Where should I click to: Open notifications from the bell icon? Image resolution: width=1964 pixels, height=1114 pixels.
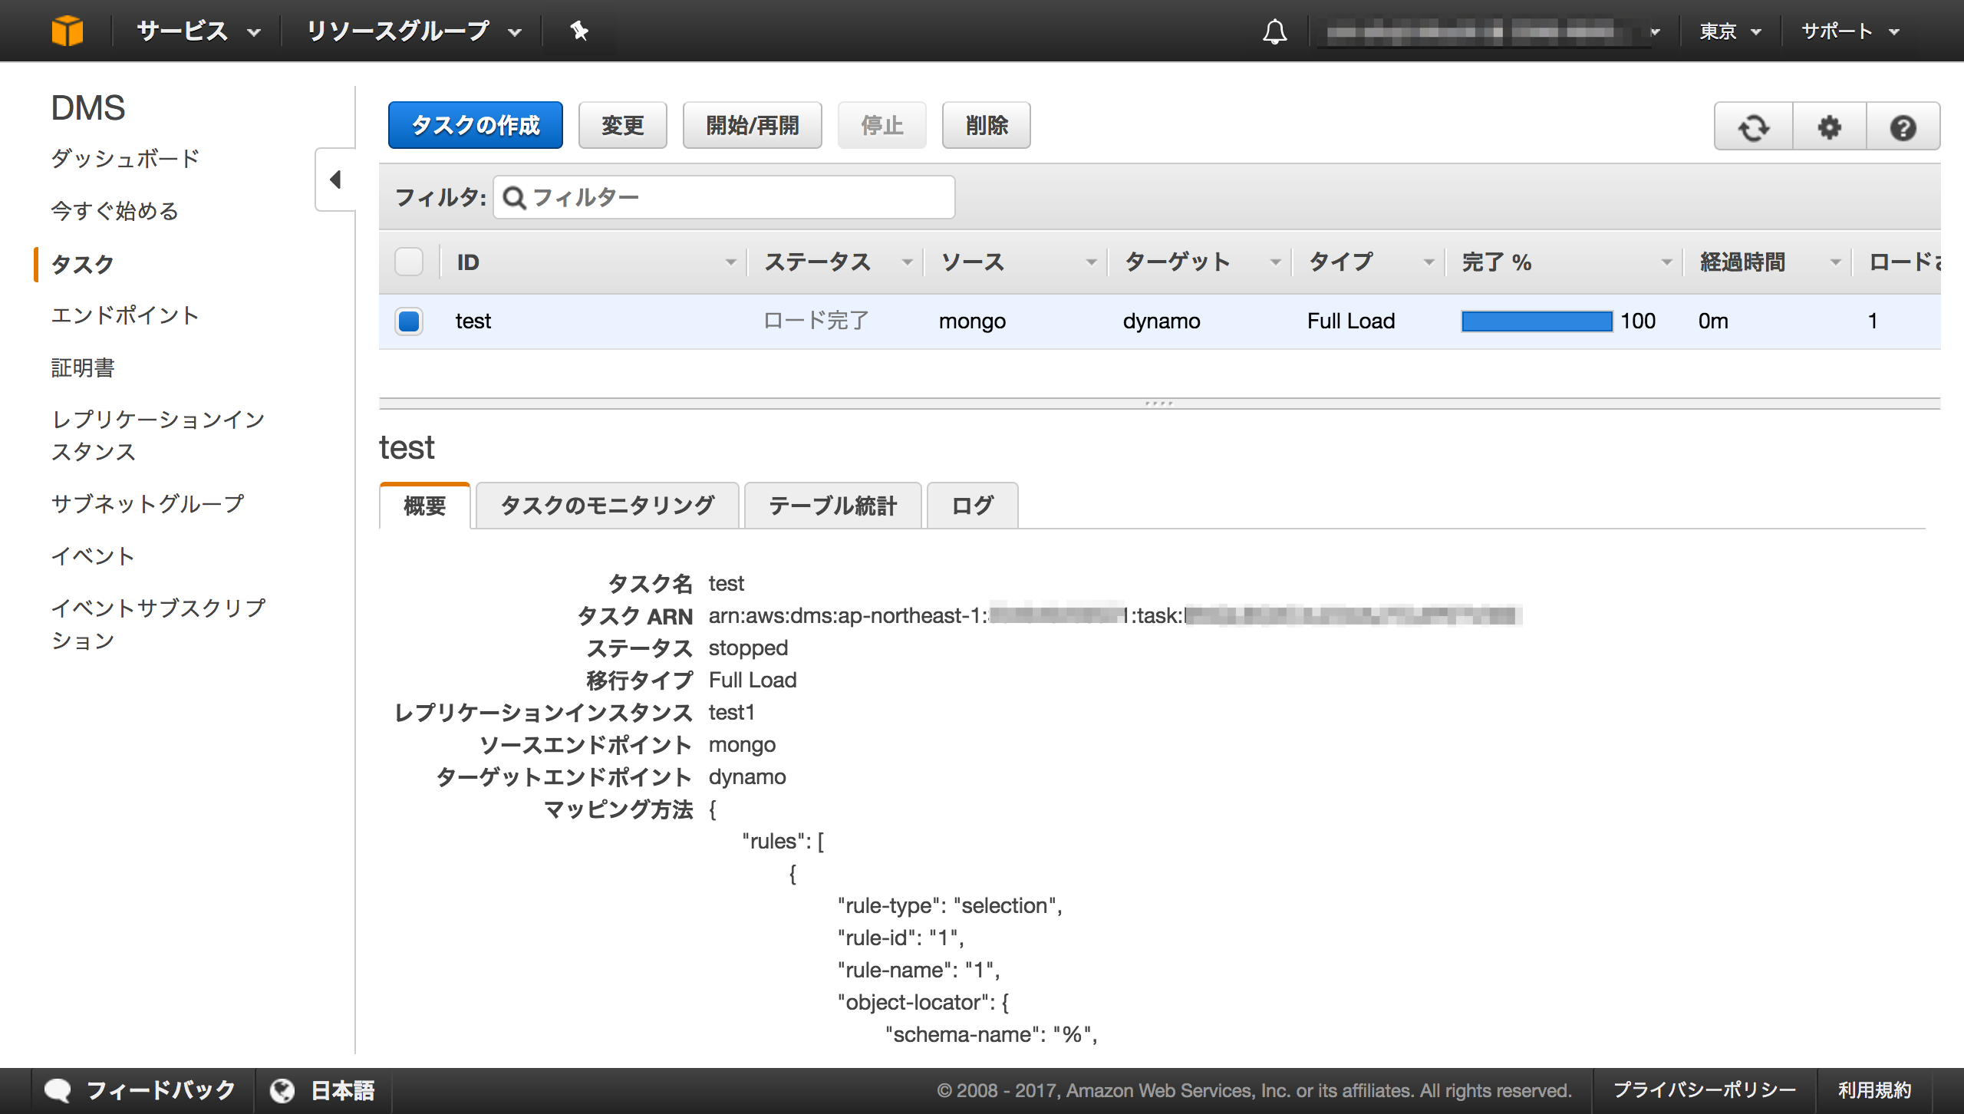[1273, 31]
